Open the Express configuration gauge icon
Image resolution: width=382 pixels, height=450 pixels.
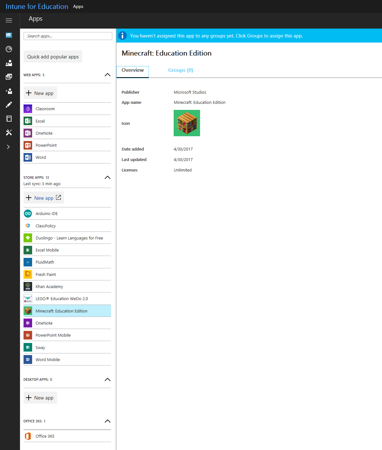point(9,49)
